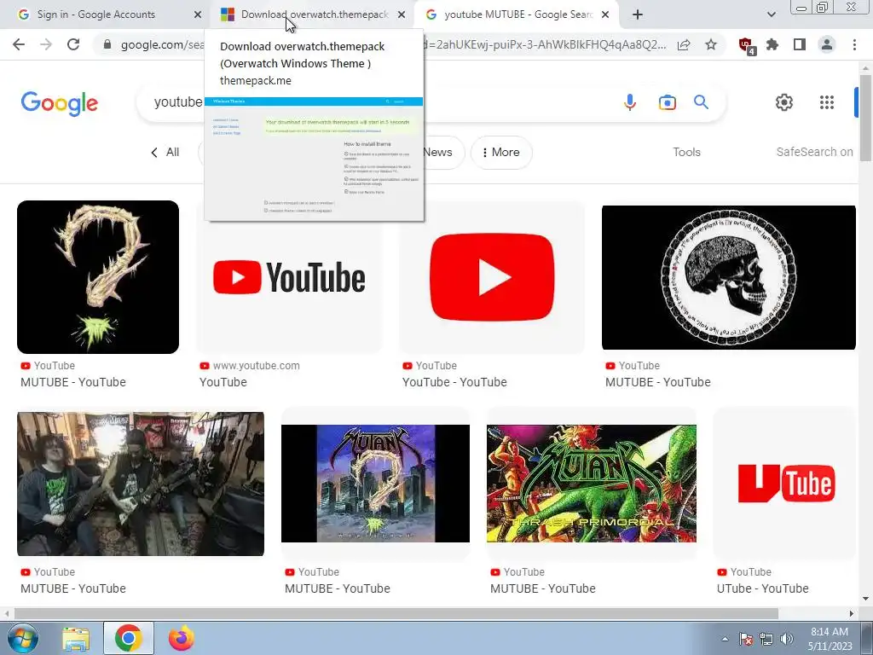Open the Extensions puzzle icon
Image resolution: width=873 pixels, height=655 pixels.
(772, 44)
